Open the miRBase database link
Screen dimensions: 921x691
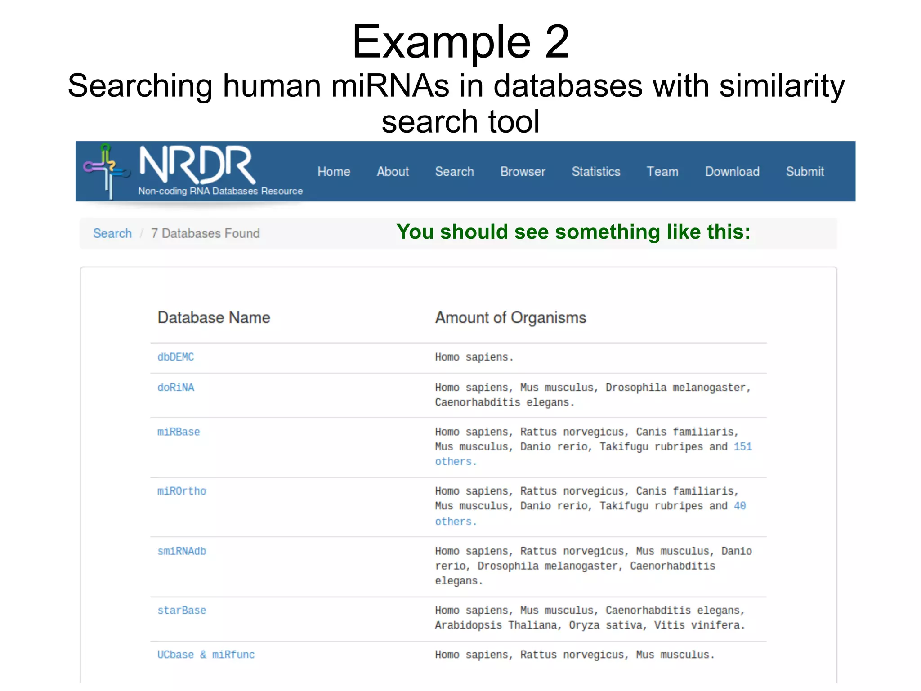tap(179, 432)
